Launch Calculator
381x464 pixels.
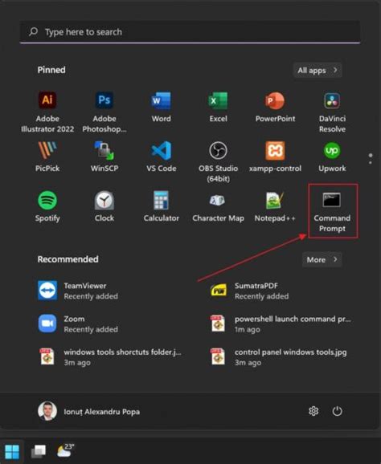click(x=162, y=206)
